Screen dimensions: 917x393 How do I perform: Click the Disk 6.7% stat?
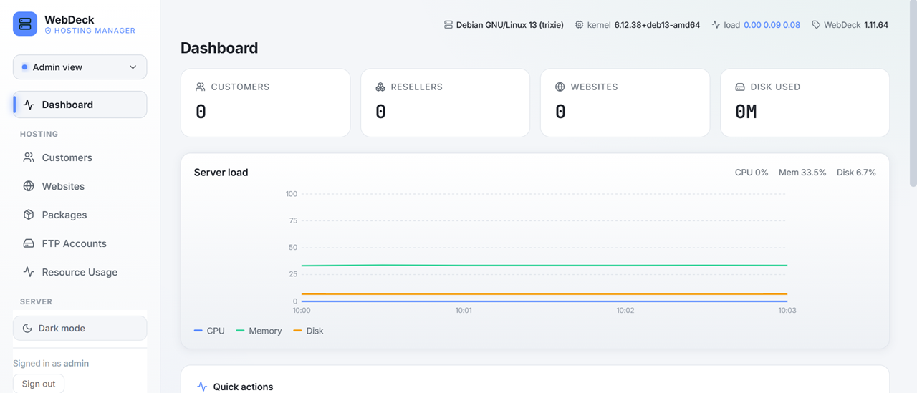[856, 173]
